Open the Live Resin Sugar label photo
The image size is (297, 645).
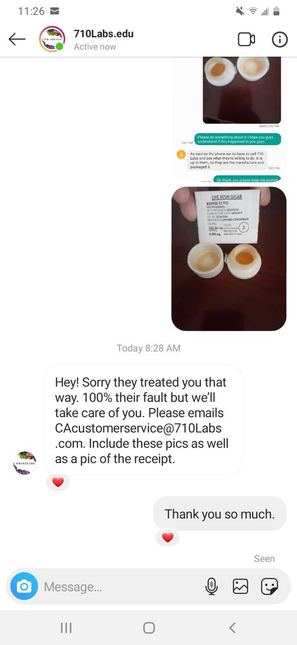tap(229, 259)
